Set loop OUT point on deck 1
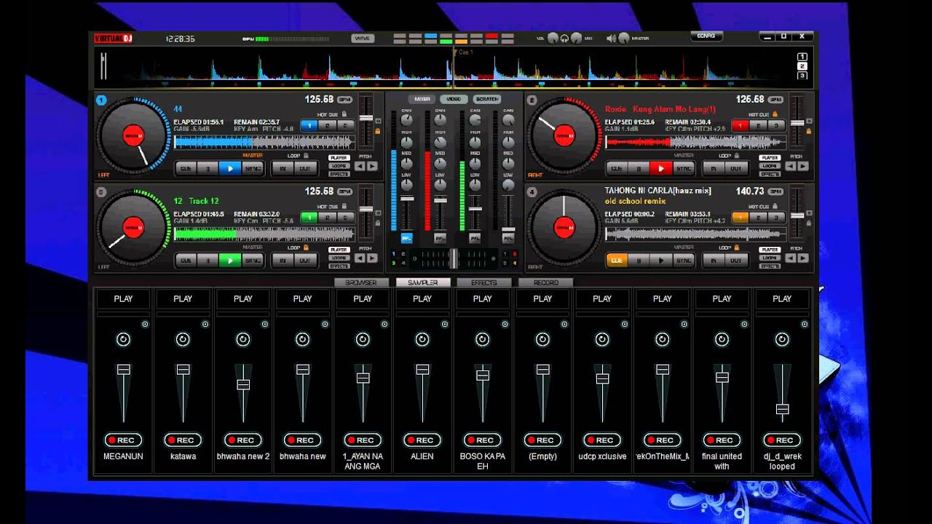 [304, 168]
